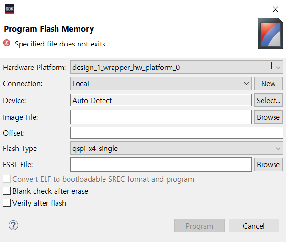Click the help question mark icon
Screen dimensions: 286x242
click(13, 225)
